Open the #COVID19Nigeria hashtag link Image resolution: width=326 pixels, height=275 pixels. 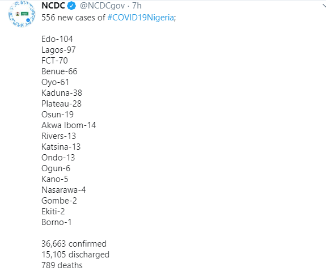point(141,18)
